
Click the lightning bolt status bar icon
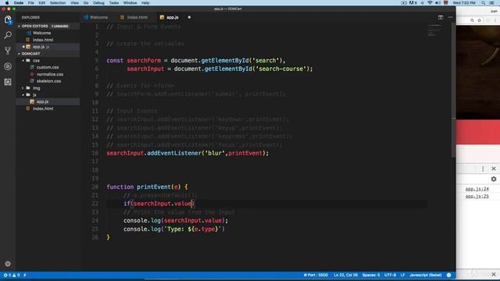[25, 275]
